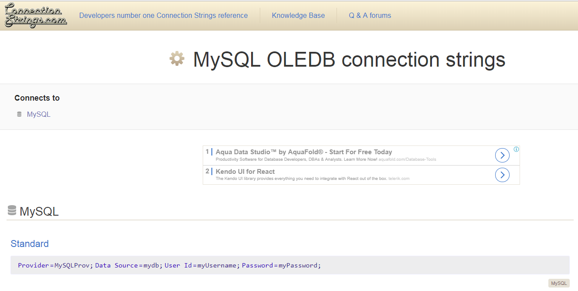Click the MySQL OLEDB connection strings title

click(x=349, y=59)
